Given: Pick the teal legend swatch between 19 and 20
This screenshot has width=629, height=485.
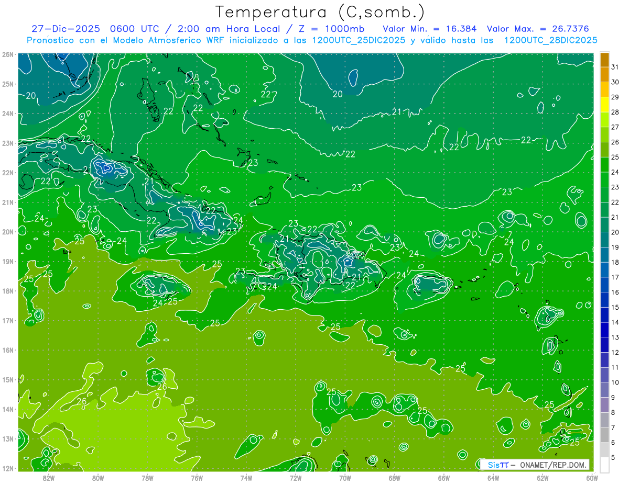Looking at the screenshot, I should click(x=604, y=239).
